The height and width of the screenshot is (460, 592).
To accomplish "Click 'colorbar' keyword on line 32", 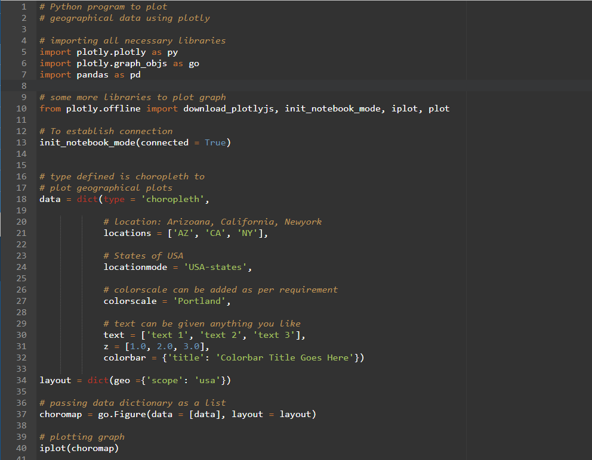I will coord(125,358).
